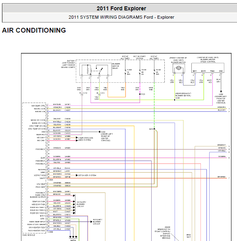Click the 'PASS SEAT' pin label

[x=40, y=187]
